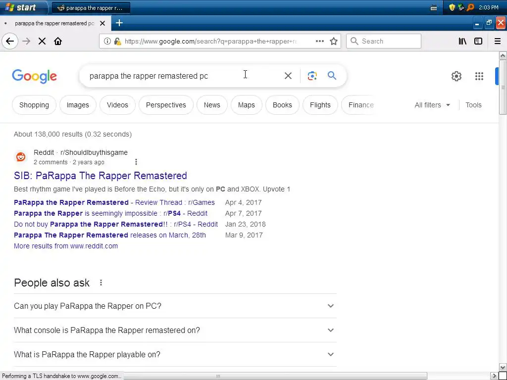Open More results from www.reddit.com
Screen dimensions: 507x380
[66, 246]
